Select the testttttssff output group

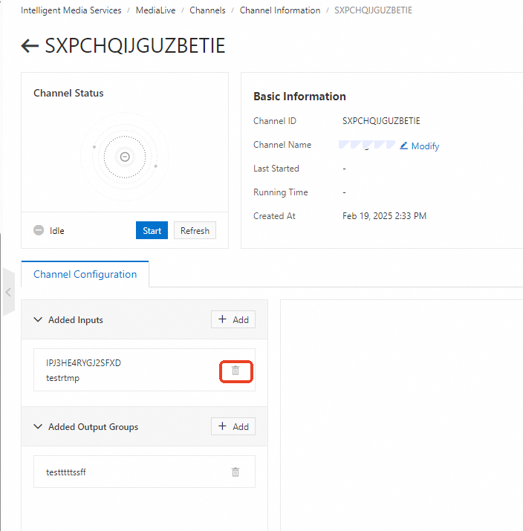[x=144, y=472]
